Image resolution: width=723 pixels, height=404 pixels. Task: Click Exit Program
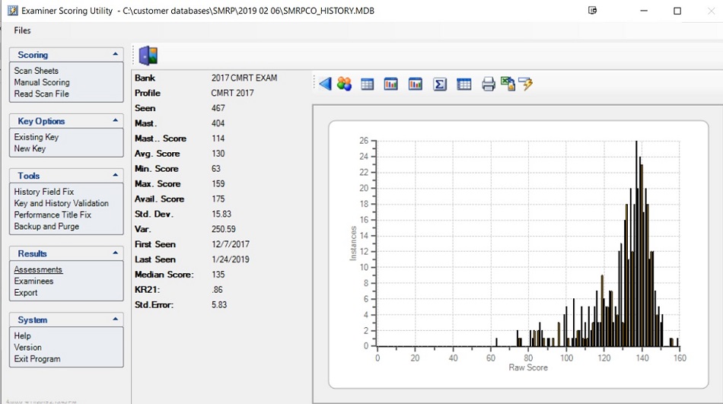click(x=37, y=359)
